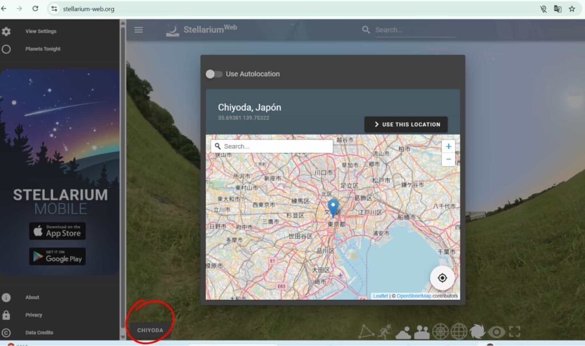Screen dimensions: 585x346
Task: Click the top Search field in header
Action: click(x=416, y=30)
